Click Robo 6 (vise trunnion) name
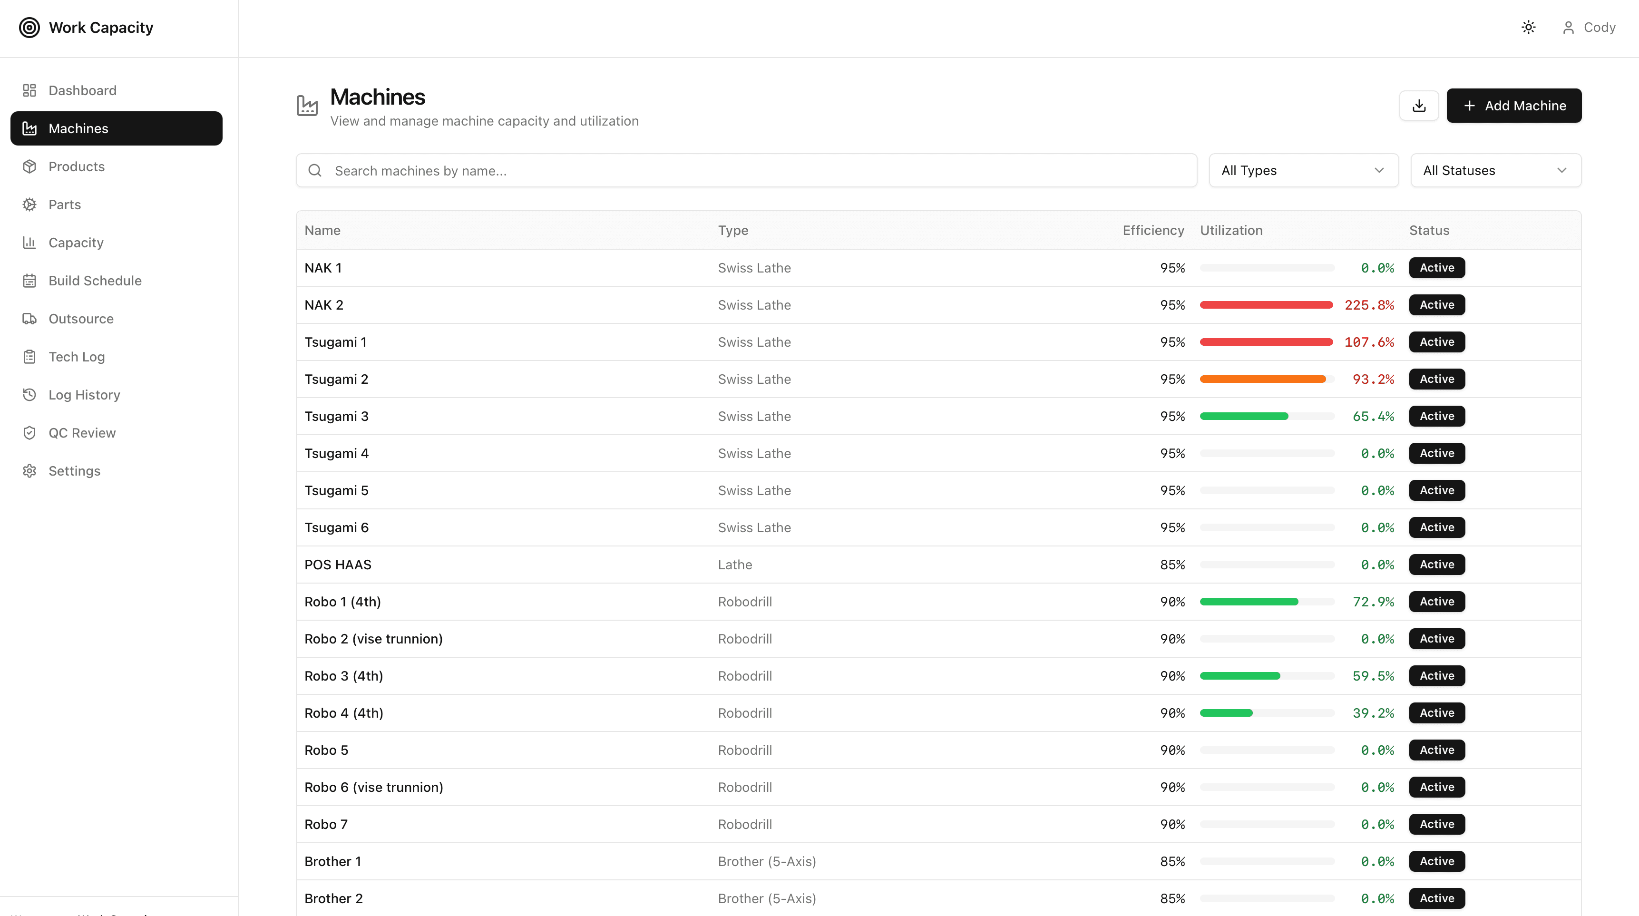Viewport: 1639px width, 916px height. tap(373, 787)
